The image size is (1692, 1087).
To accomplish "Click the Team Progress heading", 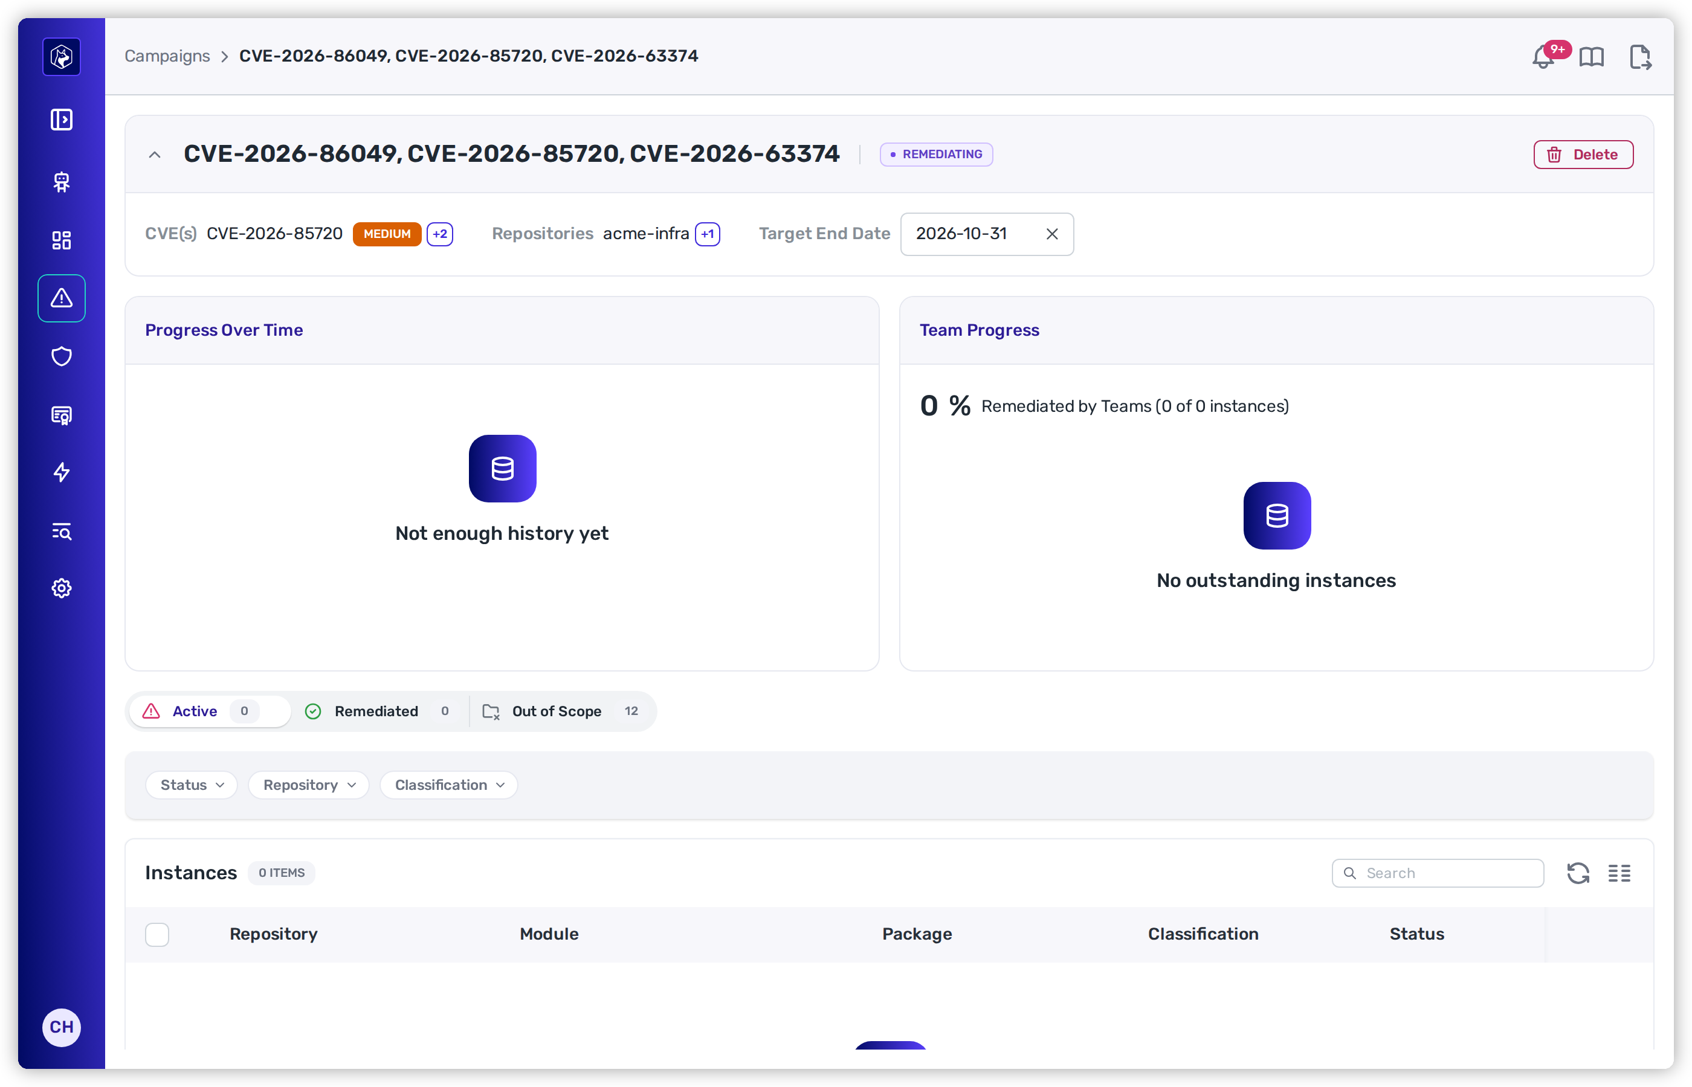I will pos(979,330).
